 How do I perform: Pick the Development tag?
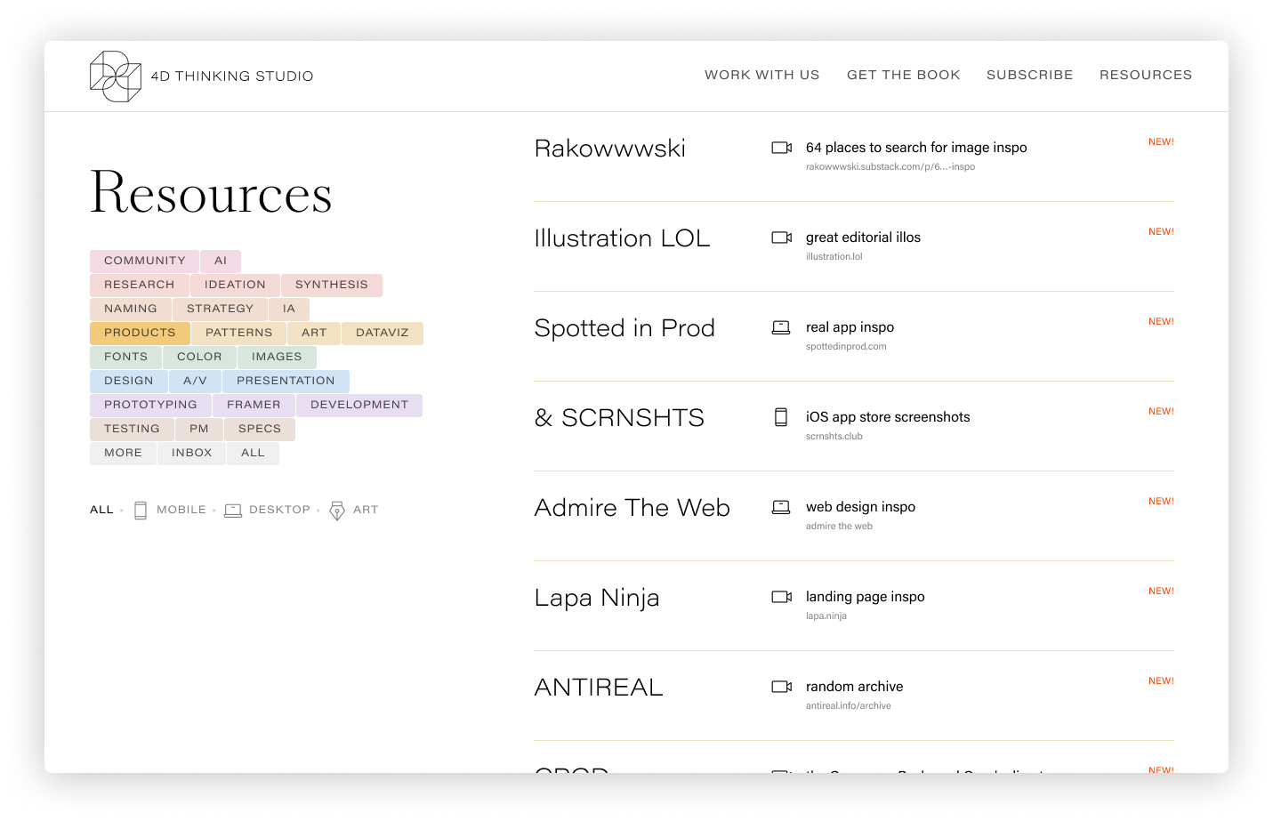click(359, 405)
